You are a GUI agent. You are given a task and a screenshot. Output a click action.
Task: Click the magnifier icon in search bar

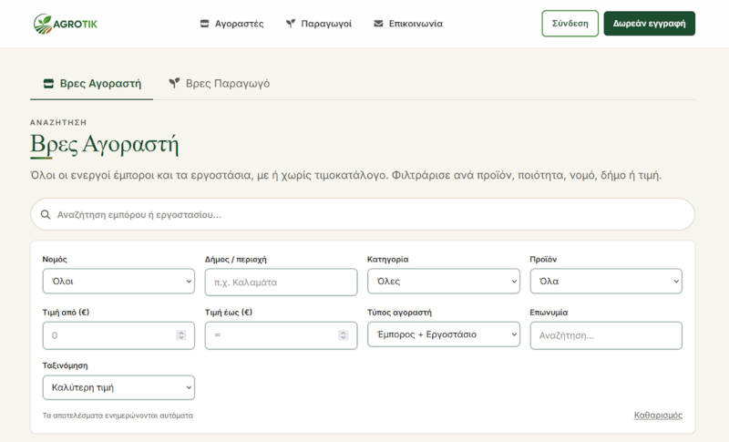(45, 214)
